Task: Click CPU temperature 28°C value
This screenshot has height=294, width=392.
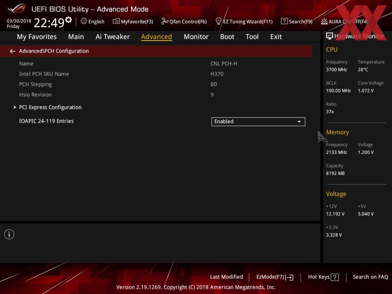Action: (x=363, y=70)
